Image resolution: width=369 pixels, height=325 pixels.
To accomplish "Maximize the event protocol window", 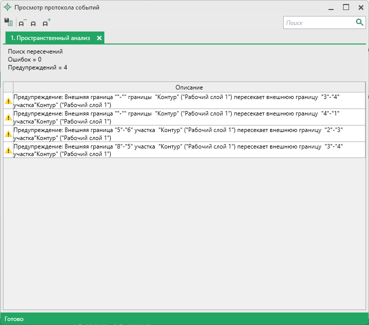I will 346,7.
